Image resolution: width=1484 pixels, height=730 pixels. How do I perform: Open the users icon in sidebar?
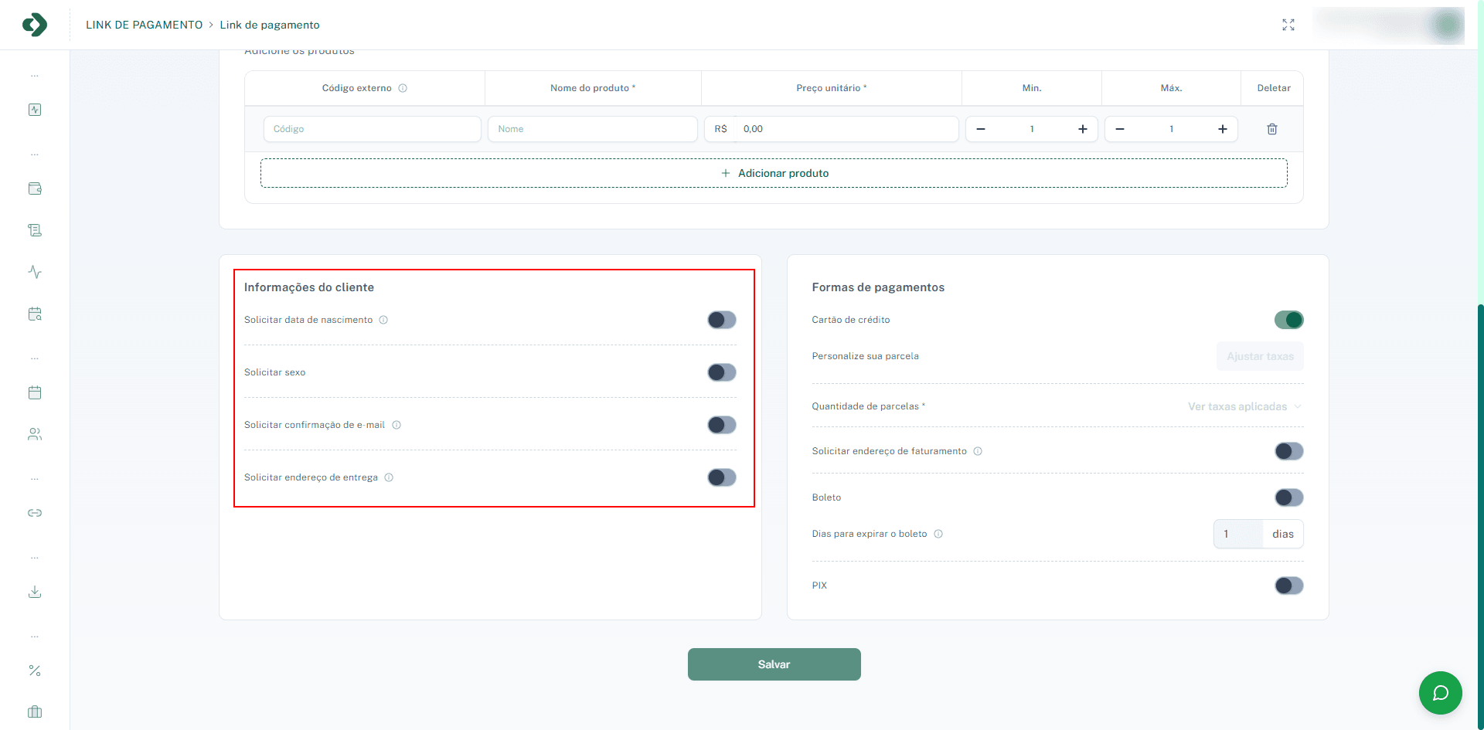(35, 434)
